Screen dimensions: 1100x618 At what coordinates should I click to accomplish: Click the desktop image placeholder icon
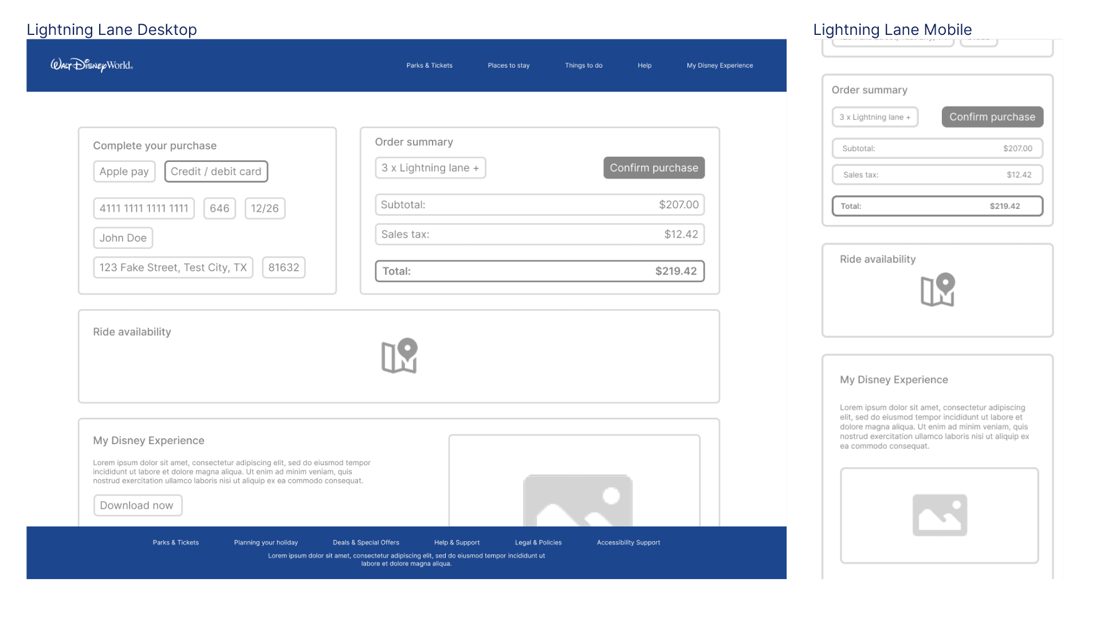pos(578,501)
